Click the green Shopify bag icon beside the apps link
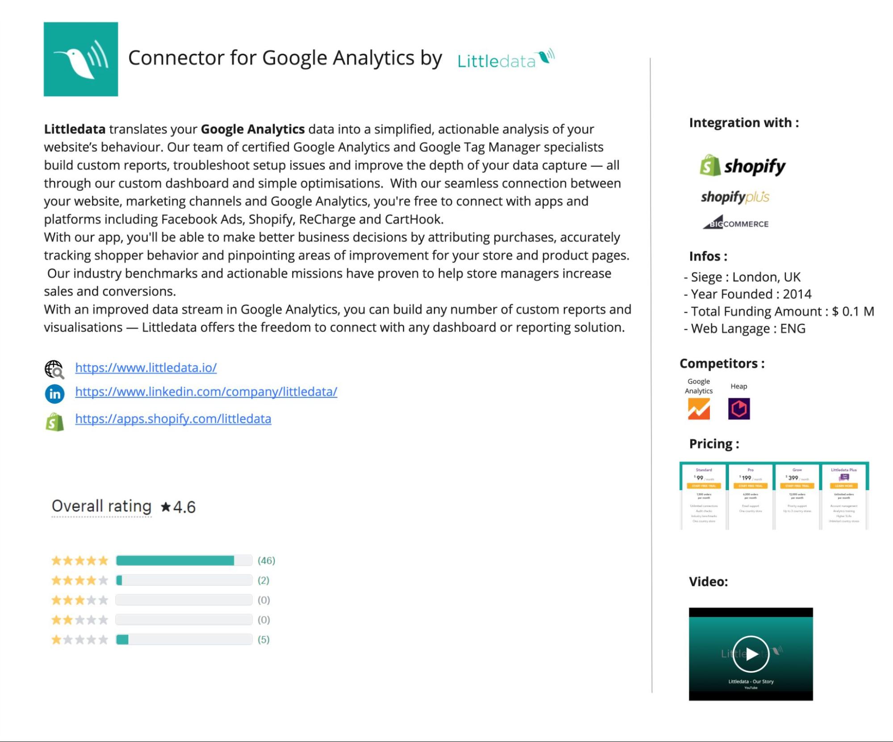The image size is (893, 742). [x=55, y=421]
